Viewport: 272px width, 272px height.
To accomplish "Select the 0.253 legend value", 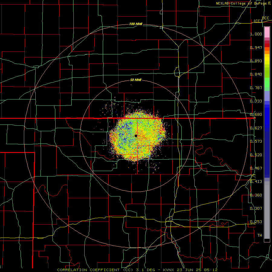I will [x=256, y=222].
